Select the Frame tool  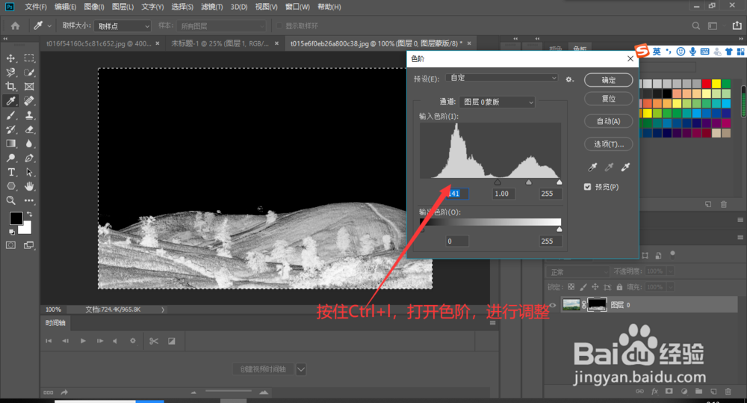[x=29, y=86]
